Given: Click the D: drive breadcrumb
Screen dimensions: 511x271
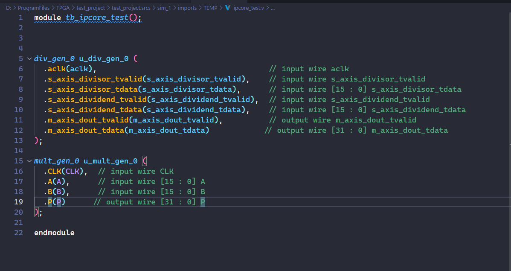Looking at the screenshot, I should coord(9,8).
